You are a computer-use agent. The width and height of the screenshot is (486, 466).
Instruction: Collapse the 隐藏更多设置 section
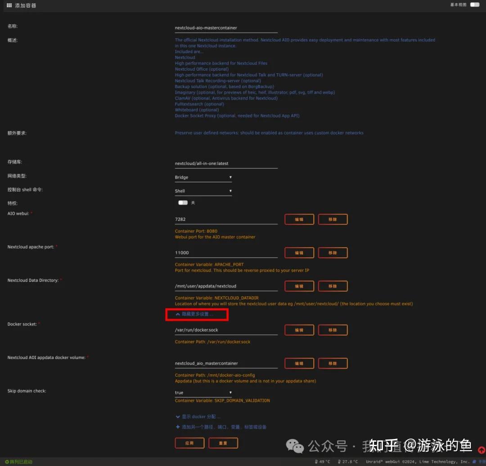(x=197, y=314)
